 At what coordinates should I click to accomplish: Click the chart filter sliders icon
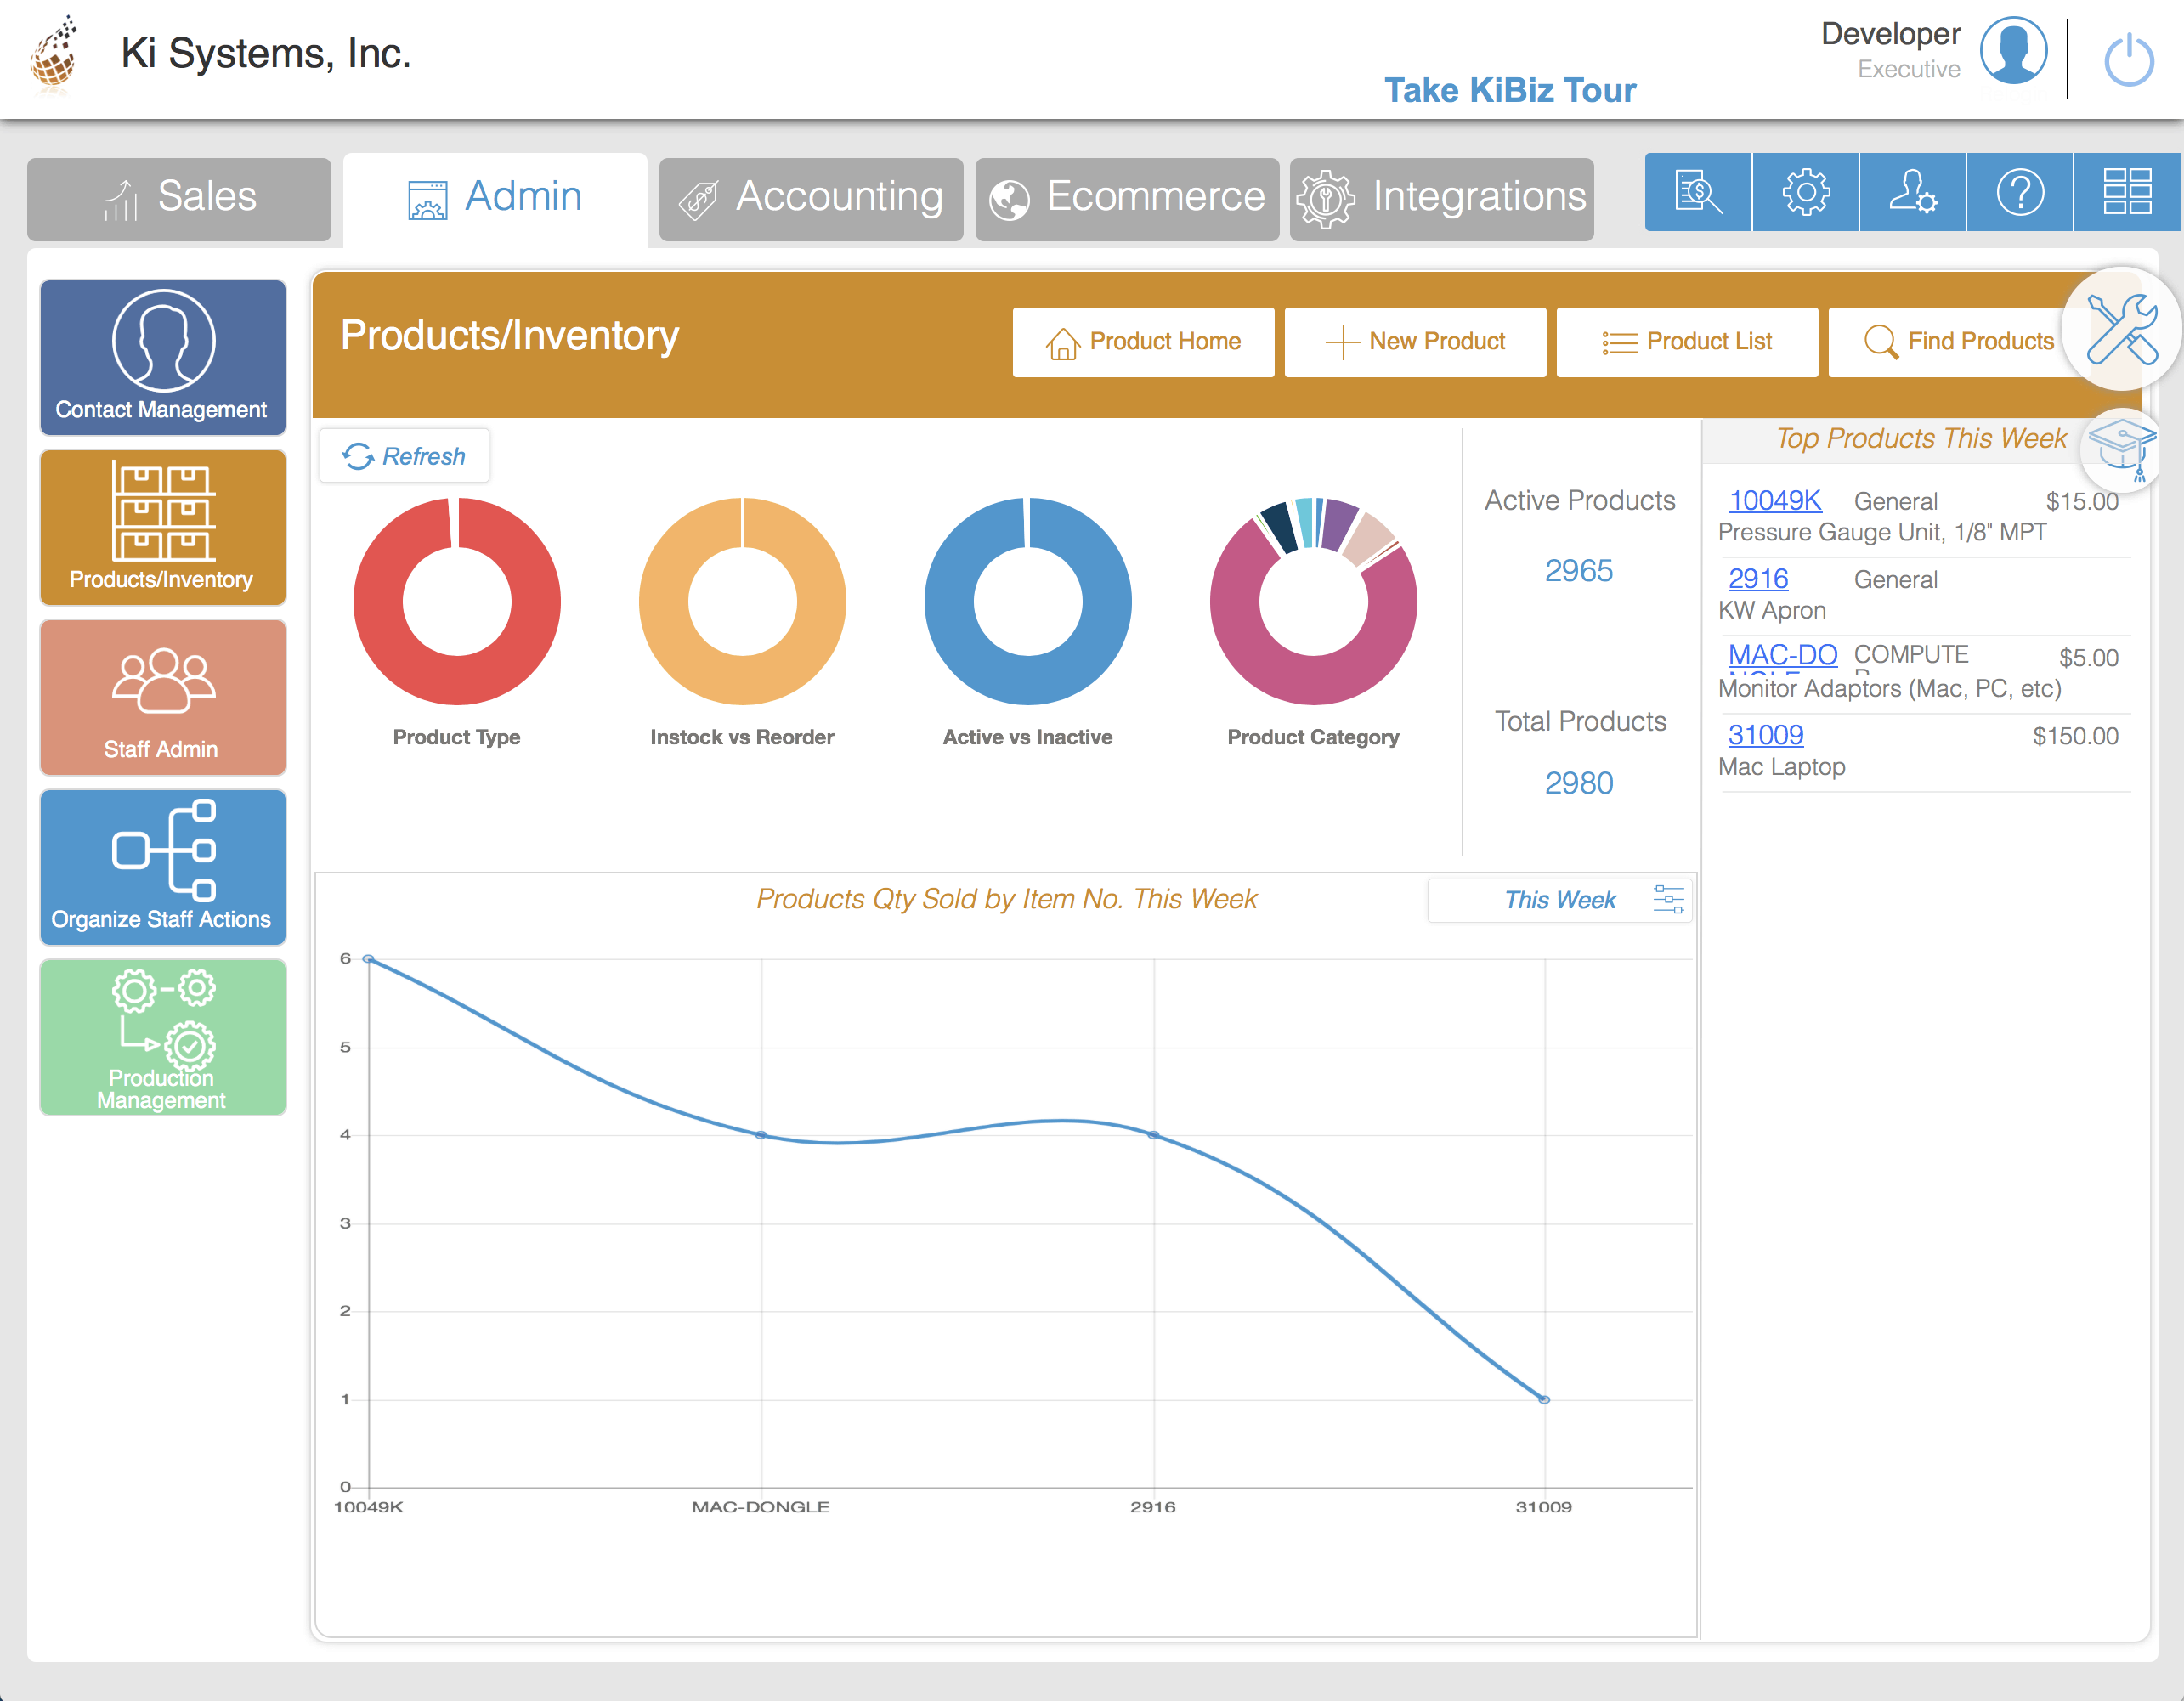click(x=1668, y=899)
